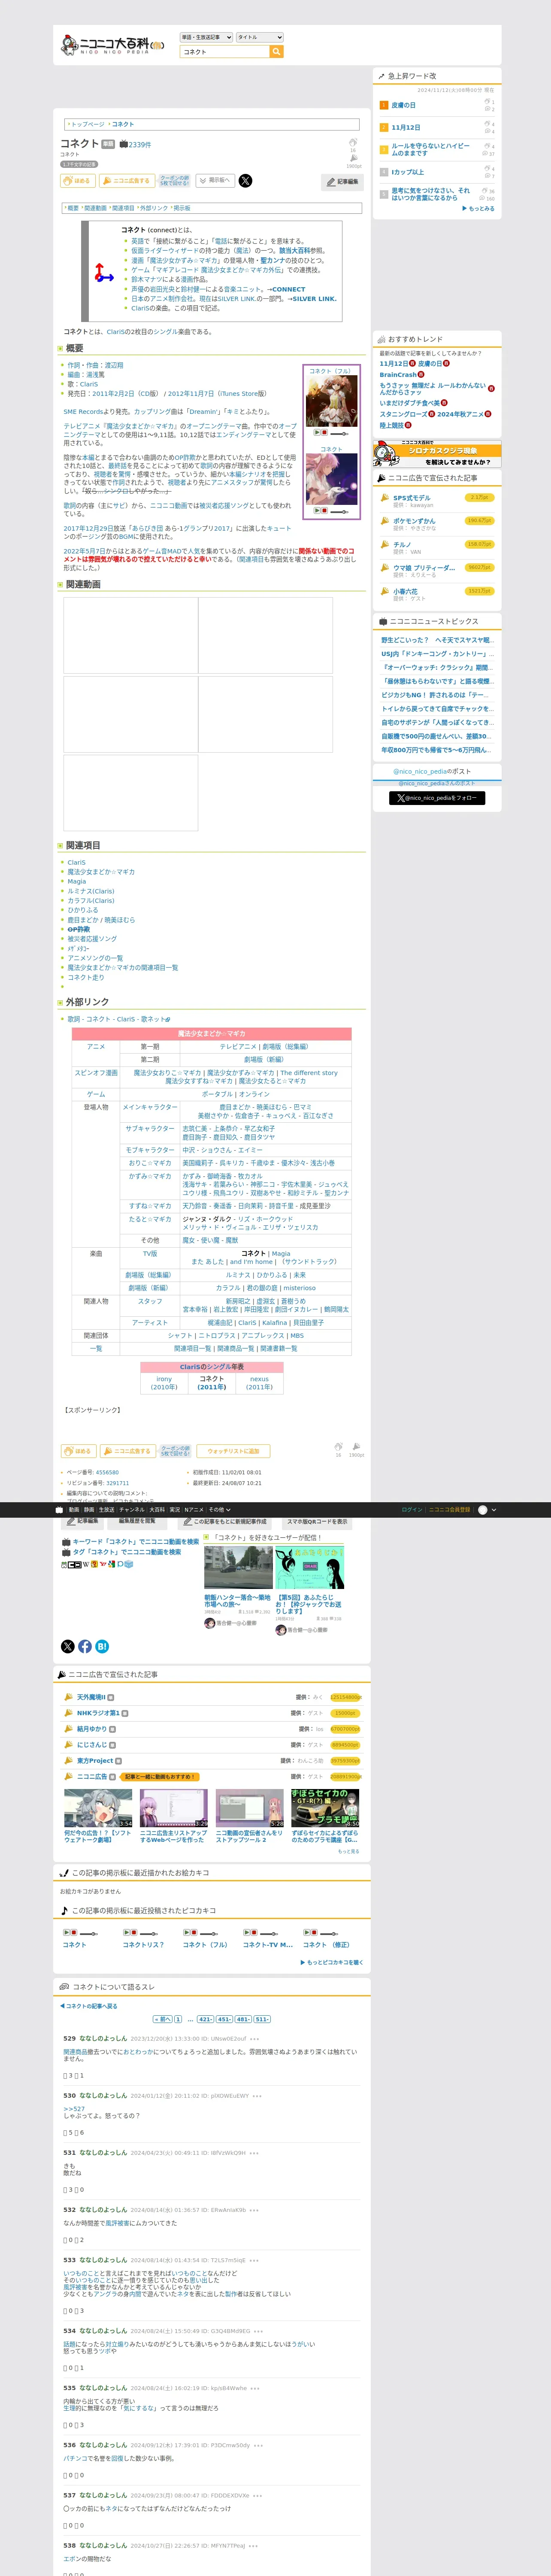Open the ••• menu on comment 533
551x2576 pixels.
click(254, 2260)
